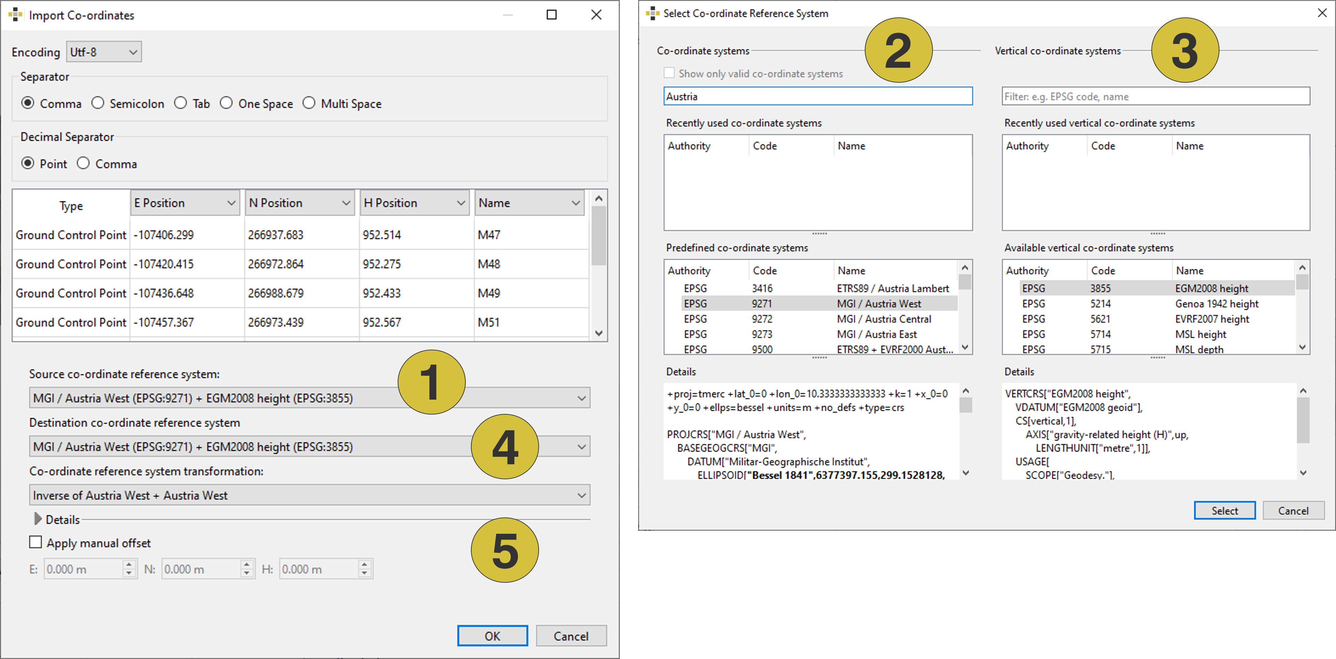
Task: Set decimal separator to Point
Action: tap(28, 163)
